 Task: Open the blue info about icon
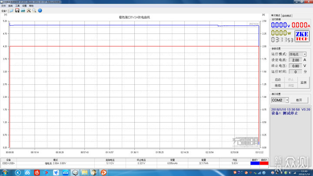[x=39, y=10]
